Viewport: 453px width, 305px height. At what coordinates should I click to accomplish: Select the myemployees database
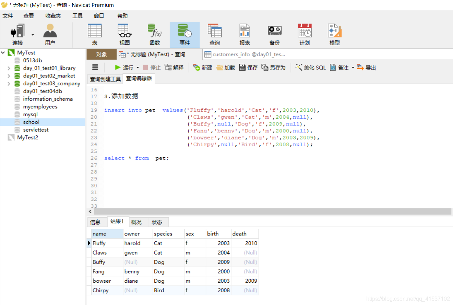(40, 107)
